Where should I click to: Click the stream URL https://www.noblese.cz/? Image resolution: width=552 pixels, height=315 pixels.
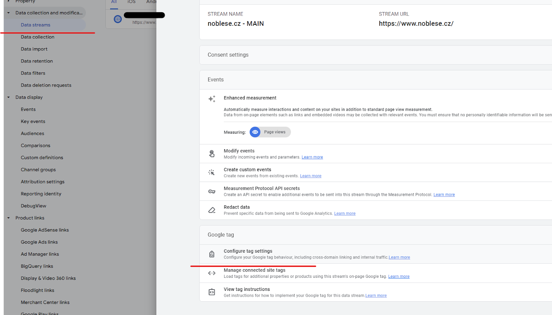point(416,23)
